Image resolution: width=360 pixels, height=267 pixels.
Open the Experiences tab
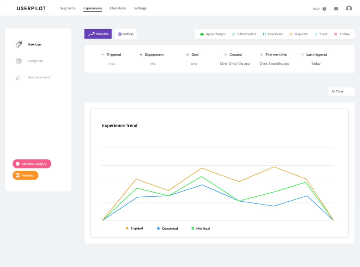tap(93, 8)
